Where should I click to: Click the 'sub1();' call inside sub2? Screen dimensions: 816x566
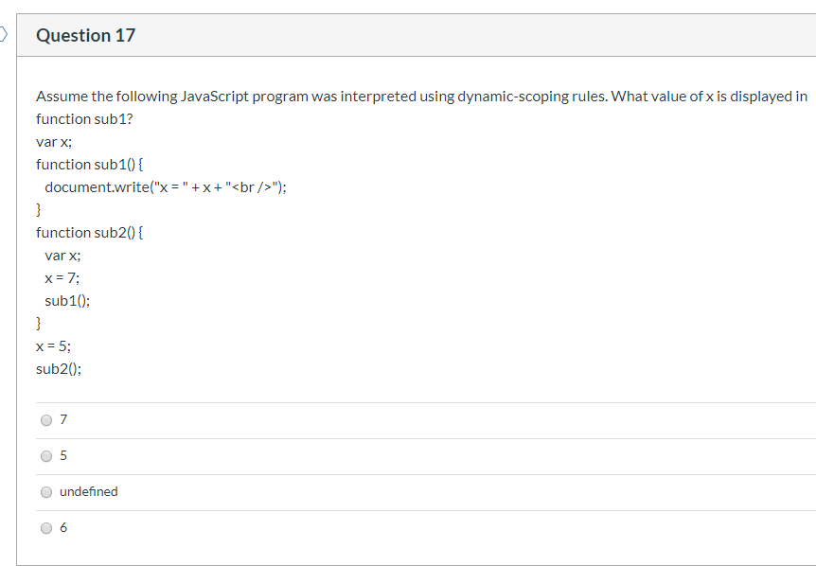pos(67,301)
